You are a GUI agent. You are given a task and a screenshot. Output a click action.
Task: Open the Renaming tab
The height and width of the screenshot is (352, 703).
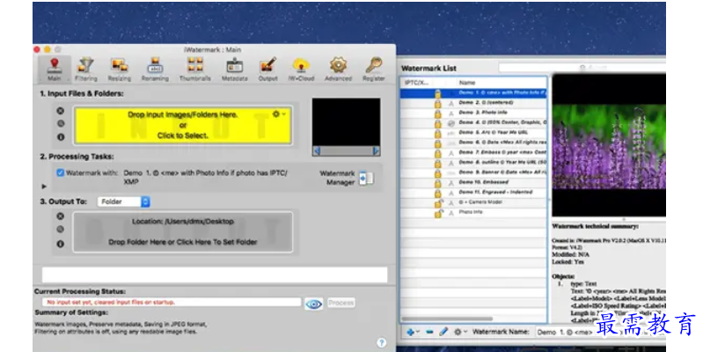(155, 70)
